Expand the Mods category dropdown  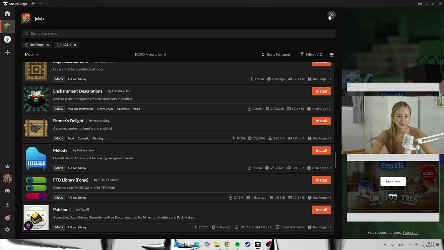[32, 55]
